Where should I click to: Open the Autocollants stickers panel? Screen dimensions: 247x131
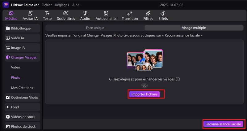pyautogui.click(x=106, y=15)
